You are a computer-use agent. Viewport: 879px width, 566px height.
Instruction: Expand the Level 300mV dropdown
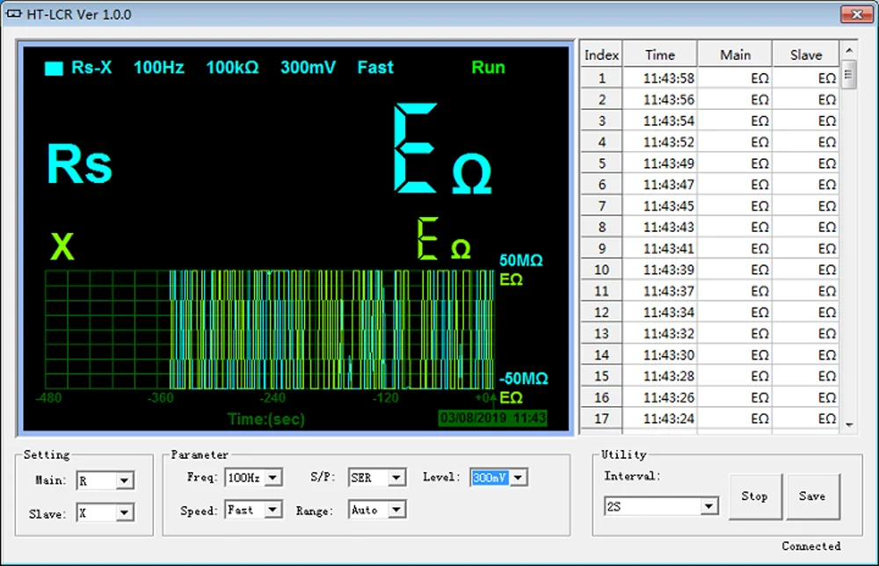click(x=518, y=478)
